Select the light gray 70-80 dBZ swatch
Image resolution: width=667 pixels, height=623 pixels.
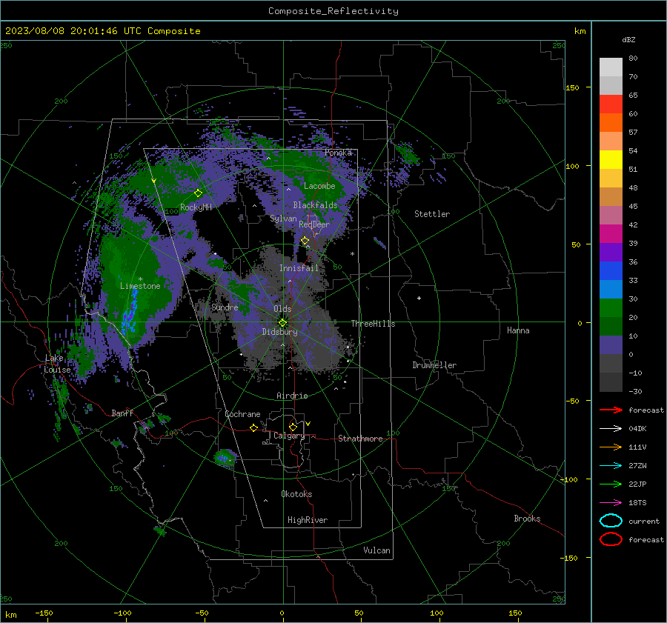[x=611, y=67]
